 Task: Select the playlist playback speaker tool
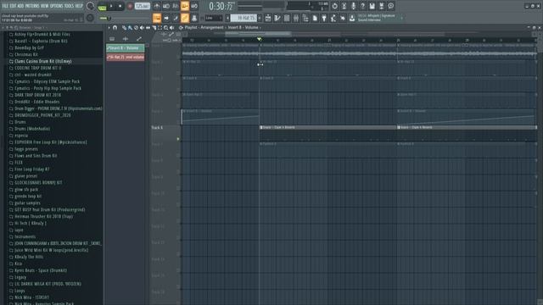pos(171,28)
